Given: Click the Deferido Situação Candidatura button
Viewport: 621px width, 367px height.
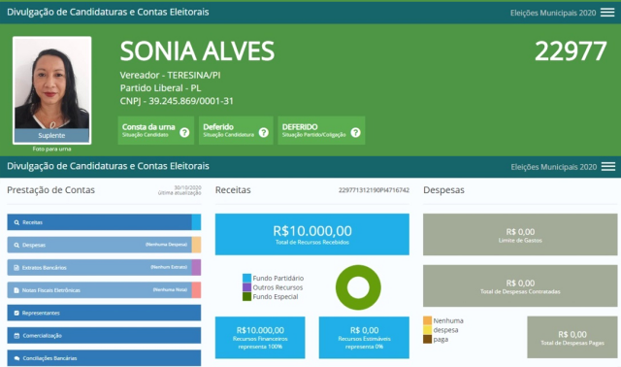Looking at the screenshot, I should [236, 130].
